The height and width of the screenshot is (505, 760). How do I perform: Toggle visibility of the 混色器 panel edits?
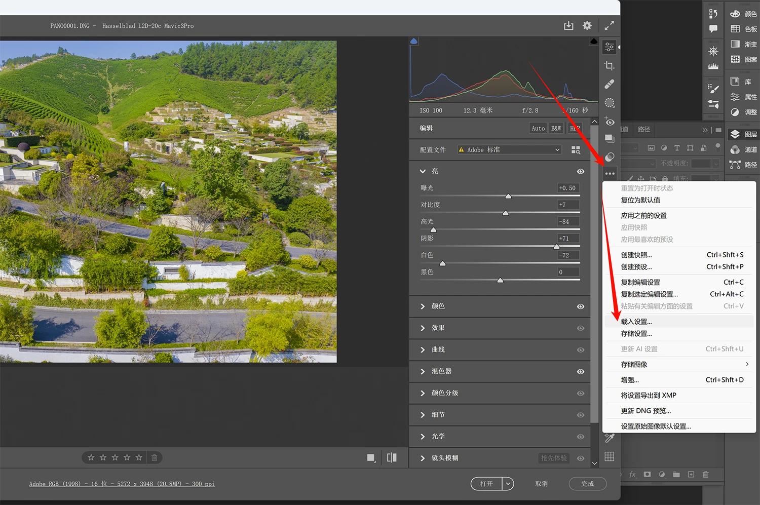pyautogui.click(x=581, y=372)
